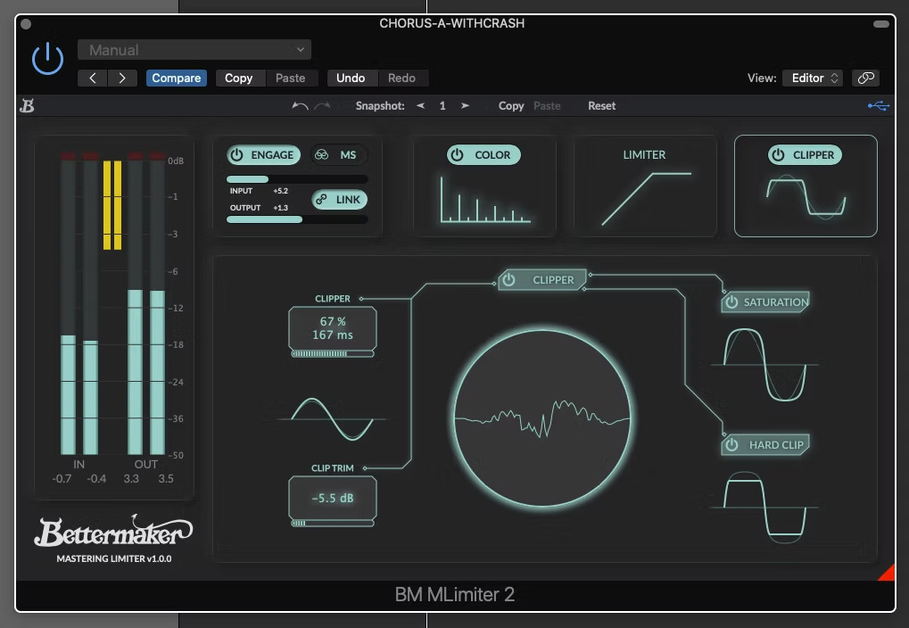Adjust the INPUT gain slider
The width and height of the screenshot is (909, 628).
click(297, 179)
